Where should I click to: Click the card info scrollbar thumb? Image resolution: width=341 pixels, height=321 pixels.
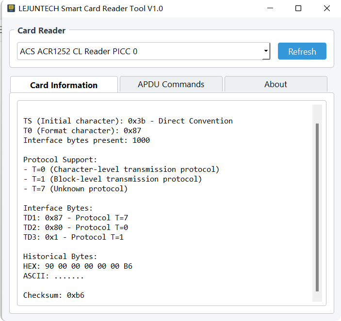317,207
